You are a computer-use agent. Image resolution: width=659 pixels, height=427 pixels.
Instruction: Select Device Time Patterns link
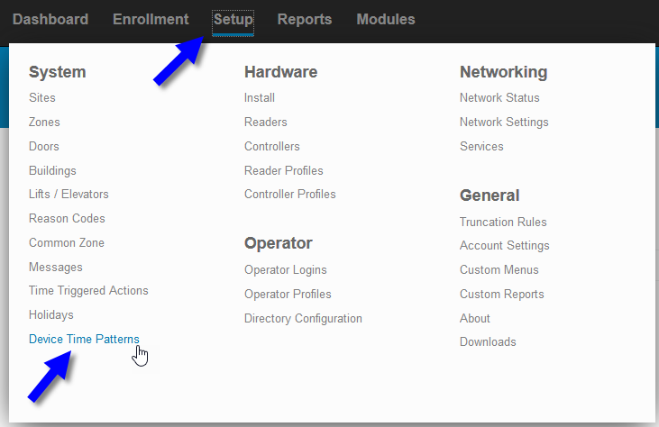coord(84,339)
